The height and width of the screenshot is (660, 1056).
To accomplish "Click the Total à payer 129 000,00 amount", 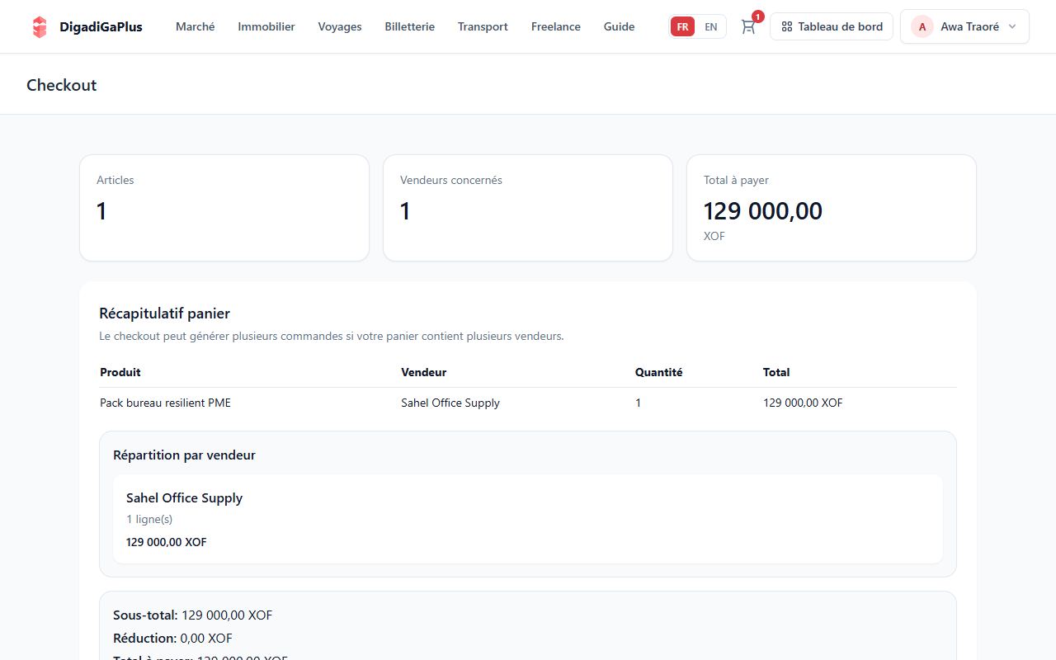I will pos(763,211).
